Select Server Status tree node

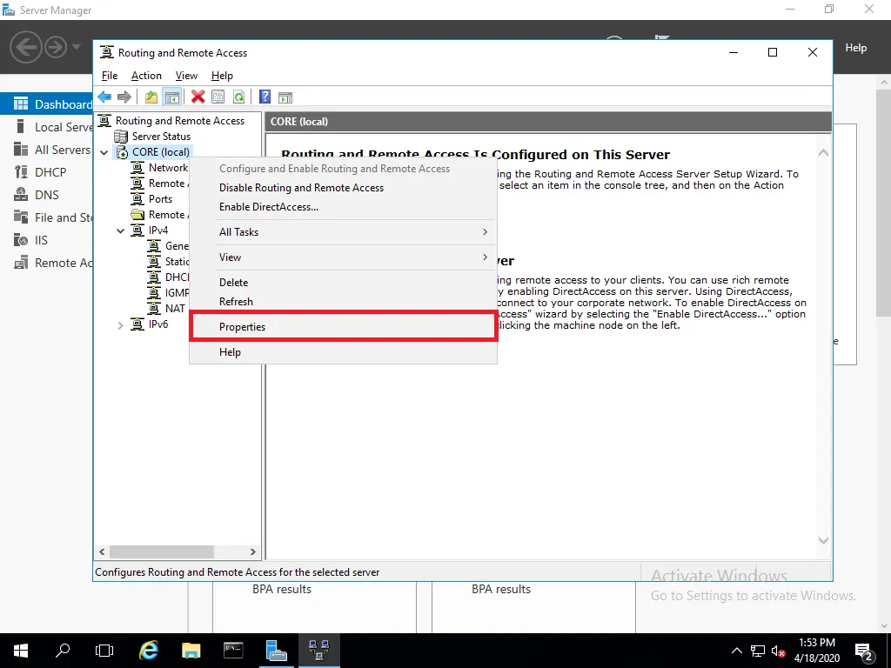(x=161, y=137)
